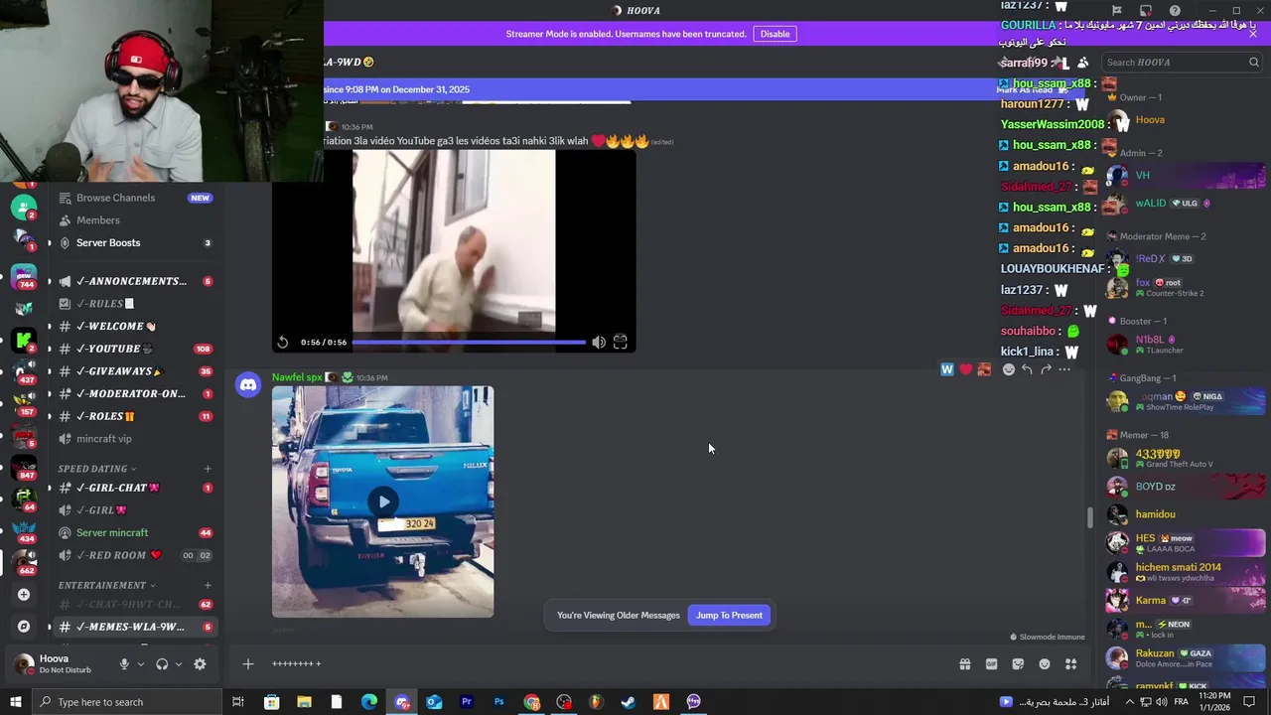Open the gift icon in message bar
The image size is (1271, 715).
click(x=964, y=663)
